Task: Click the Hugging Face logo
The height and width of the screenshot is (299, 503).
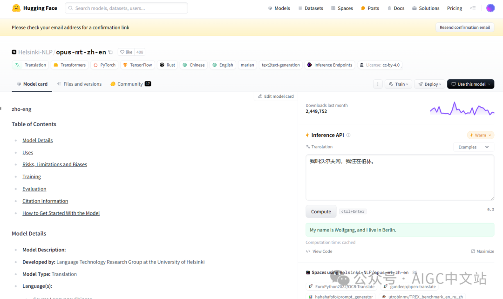Action: point(34,8)
